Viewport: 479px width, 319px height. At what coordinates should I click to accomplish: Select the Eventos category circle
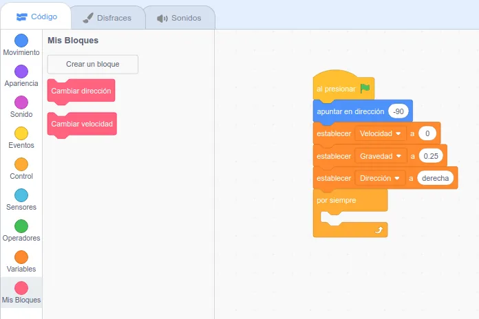tap(21, 133)
